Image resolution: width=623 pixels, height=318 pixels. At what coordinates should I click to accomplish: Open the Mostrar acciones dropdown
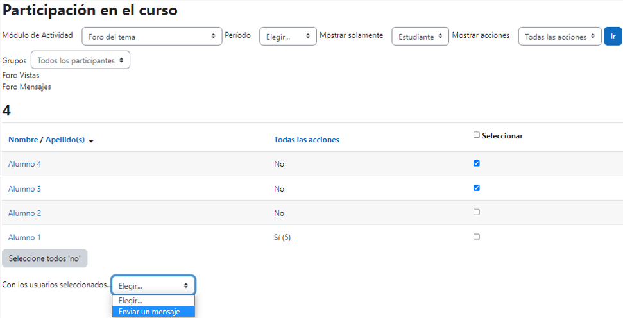[559, 37]
